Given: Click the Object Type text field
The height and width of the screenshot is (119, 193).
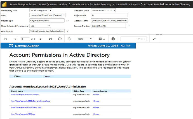Looking at the screenshot, I should point(47,21).
